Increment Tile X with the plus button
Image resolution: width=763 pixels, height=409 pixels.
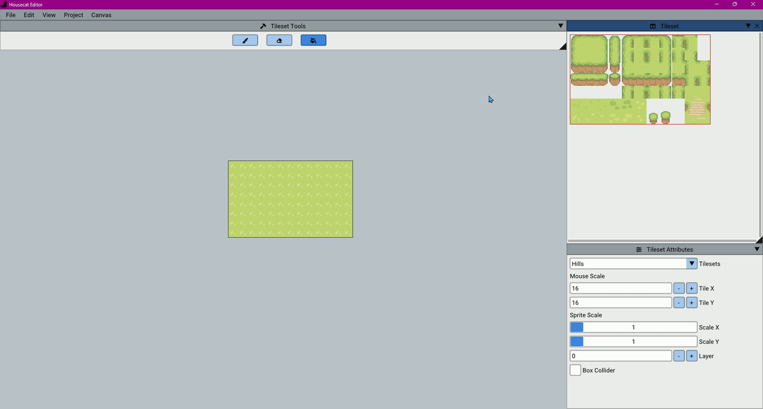coord(691,288)
